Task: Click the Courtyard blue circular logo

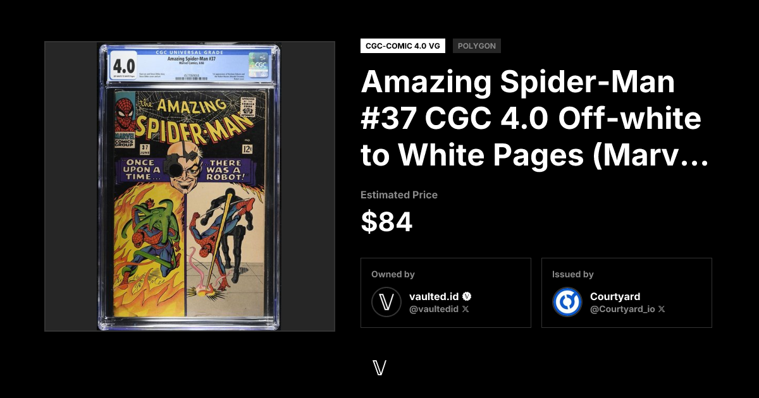Action: pyautogui.click(x=567, y=302)
